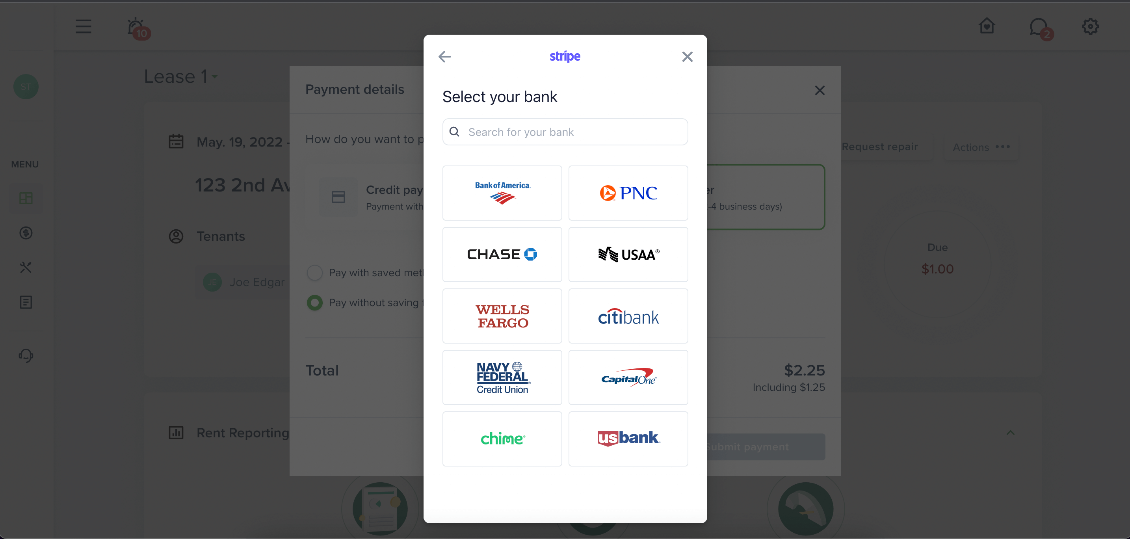Select the PNC bank icon
Image resolution: width=1130 pixels, height=539 pixels.
[628, 192]
